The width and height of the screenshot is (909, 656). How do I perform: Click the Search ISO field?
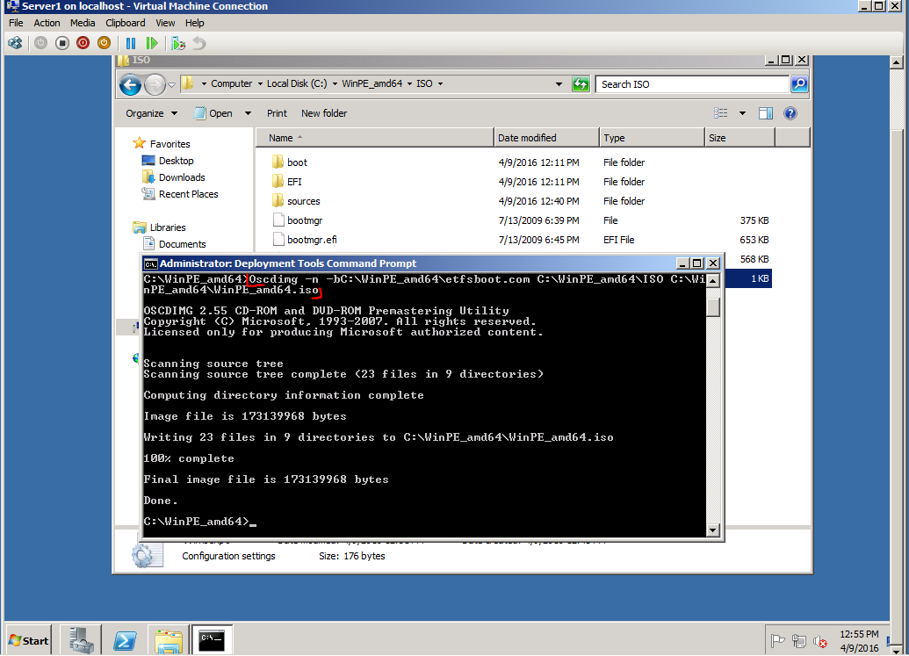pos(693,84)
